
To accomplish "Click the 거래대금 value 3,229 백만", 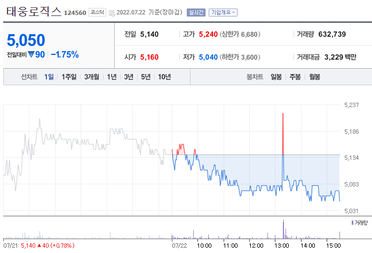I will pos(340,57).
